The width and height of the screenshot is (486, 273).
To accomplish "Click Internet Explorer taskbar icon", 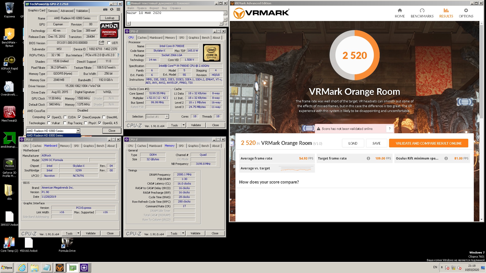I will point(22,267).
